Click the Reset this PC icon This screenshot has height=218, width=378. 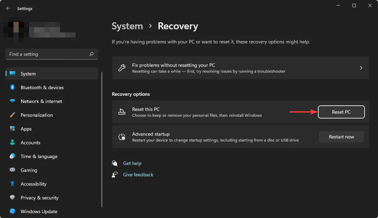pos(121,112)
